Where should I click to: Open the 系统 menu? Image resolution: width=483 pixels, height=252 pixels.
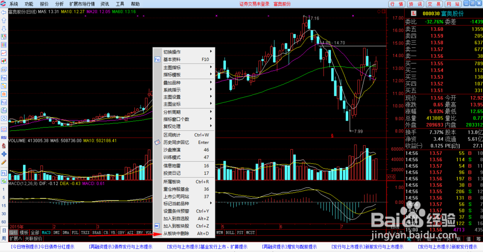click(14, 4)
